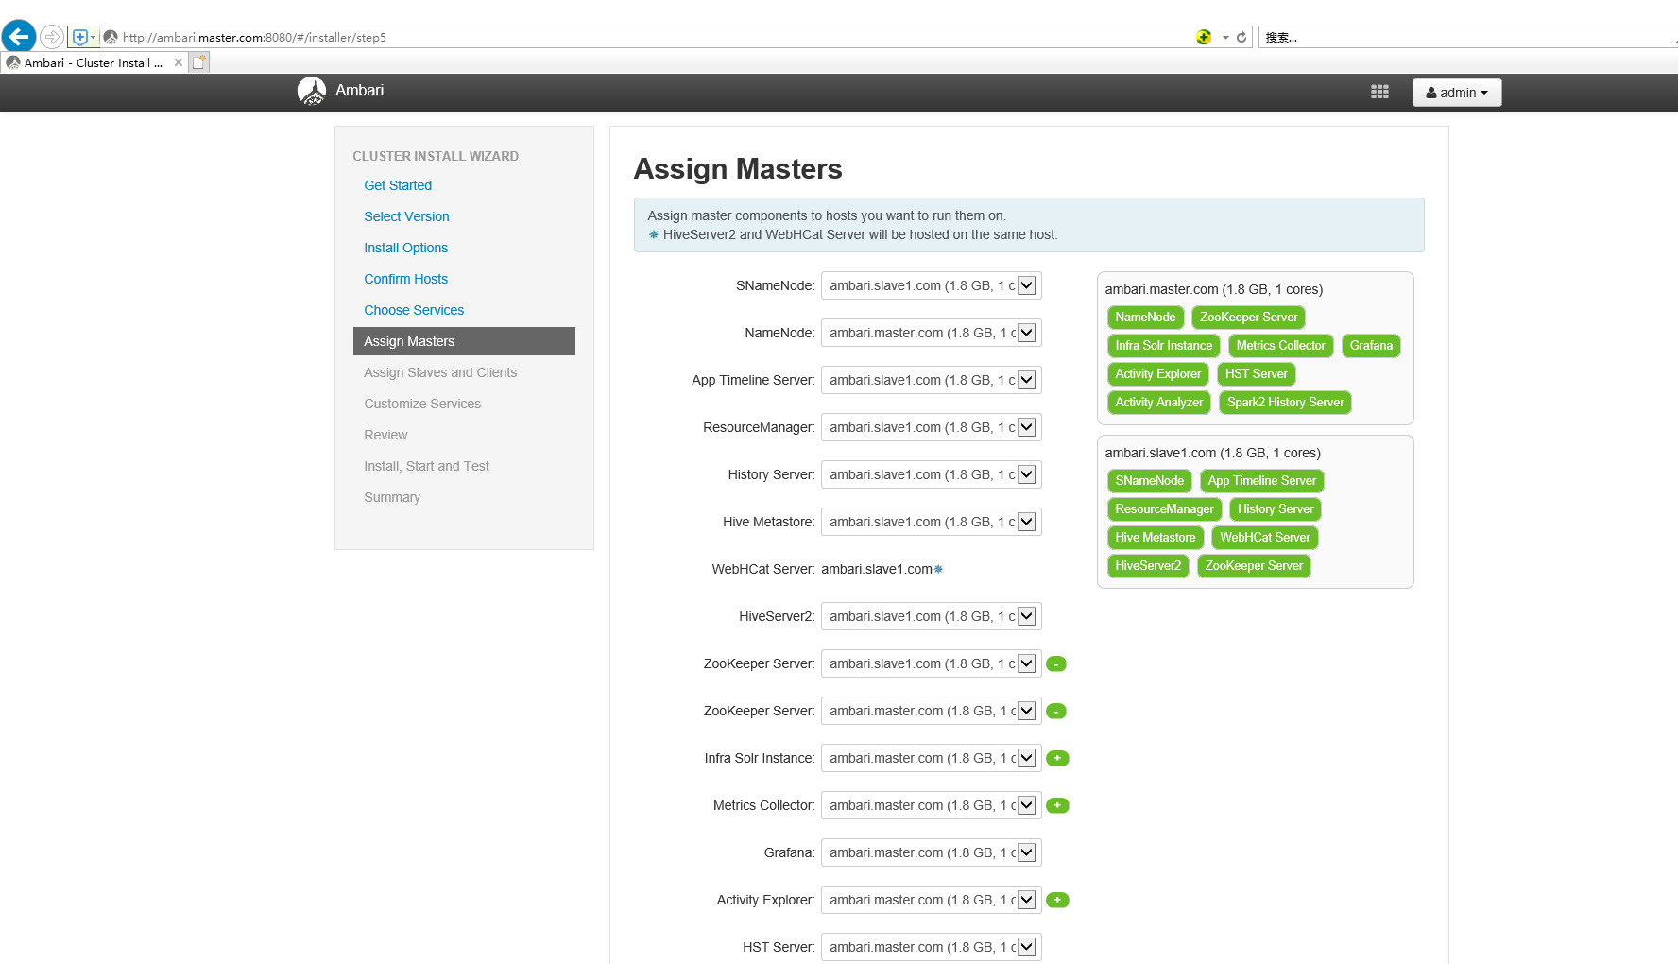Click the Ambari logo icon
This screenshot has height=964, width=1678.
312,91
